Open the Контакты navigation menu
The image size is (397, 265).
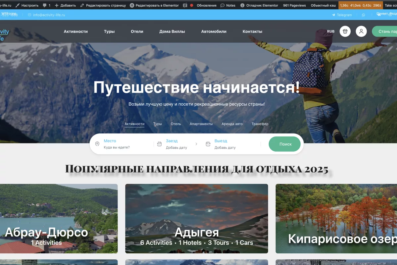[252, 31]
